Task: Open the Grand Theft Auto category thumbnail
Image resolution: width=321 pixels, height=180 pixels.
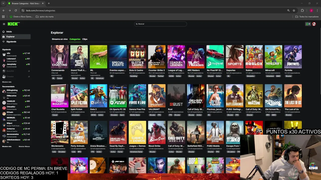Action: [x=79, y=57]
